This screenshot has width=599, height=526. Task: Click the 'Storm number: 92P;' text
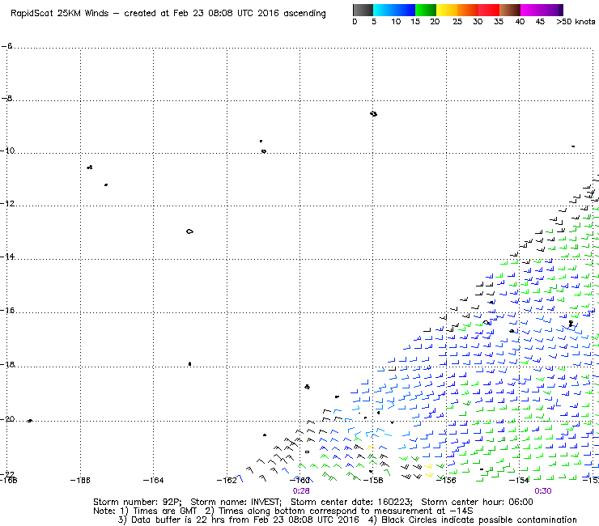pyautogui.click(x=138, y=502)
